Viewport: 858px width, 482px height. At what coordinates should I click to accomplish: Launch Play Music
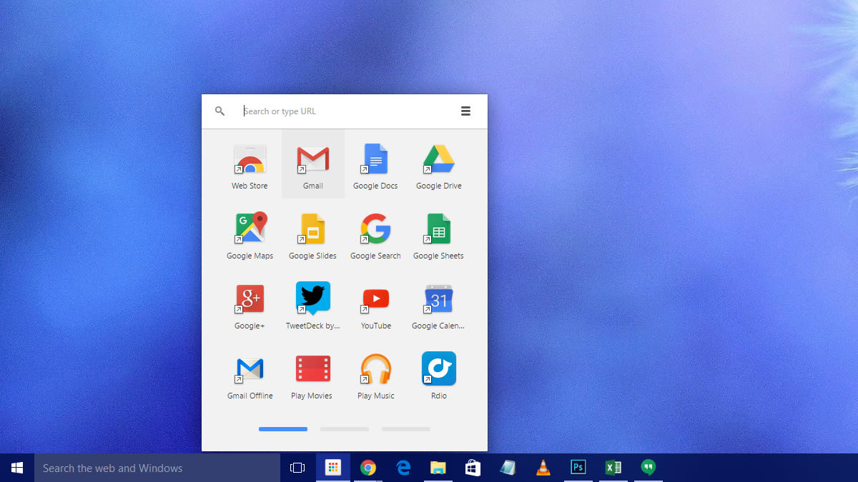(375, 368)
